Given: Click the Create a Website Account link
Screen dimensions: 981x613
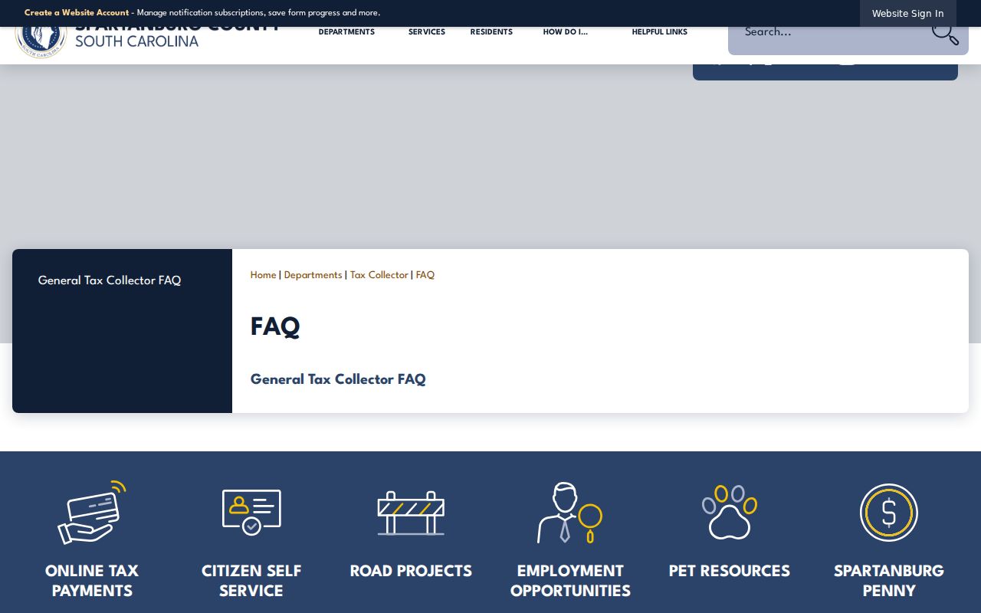Looking at the screenshot, I should (x=77, y=13).
